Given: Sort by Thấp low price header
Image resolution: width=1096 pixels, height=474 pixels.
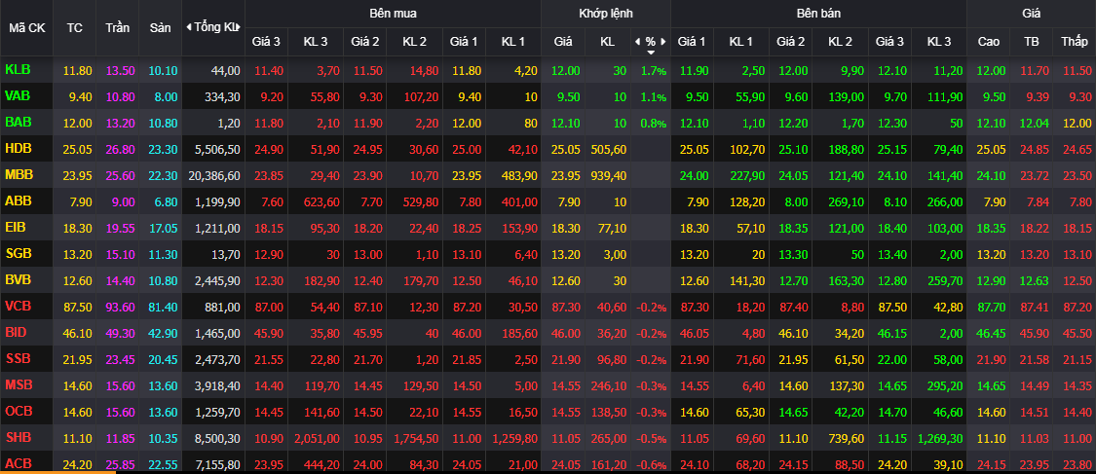Looking at the screenshot, I should (x=1074, y=42).
